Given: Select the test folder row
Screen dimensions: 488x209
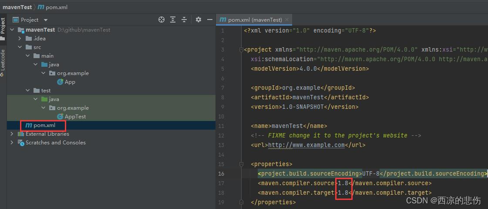Looking at the screenshot, I should pos(111,91).
